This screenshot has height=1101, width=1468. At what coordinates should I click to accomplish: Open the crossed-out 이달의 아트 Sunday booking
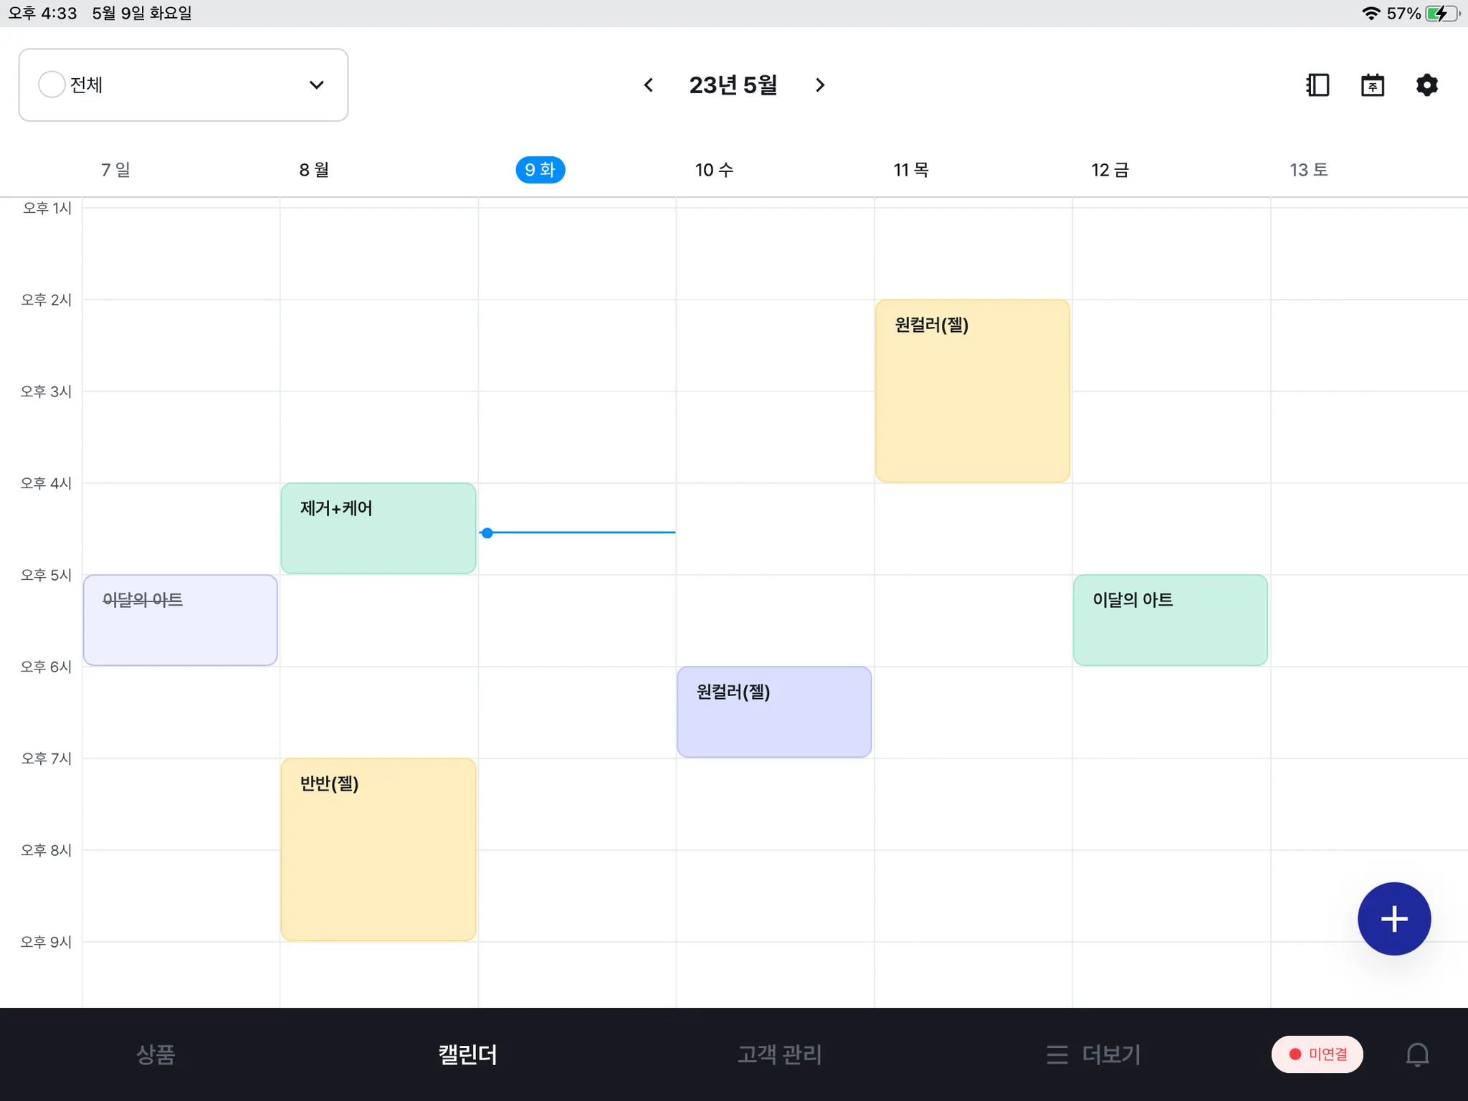[180, 620]
